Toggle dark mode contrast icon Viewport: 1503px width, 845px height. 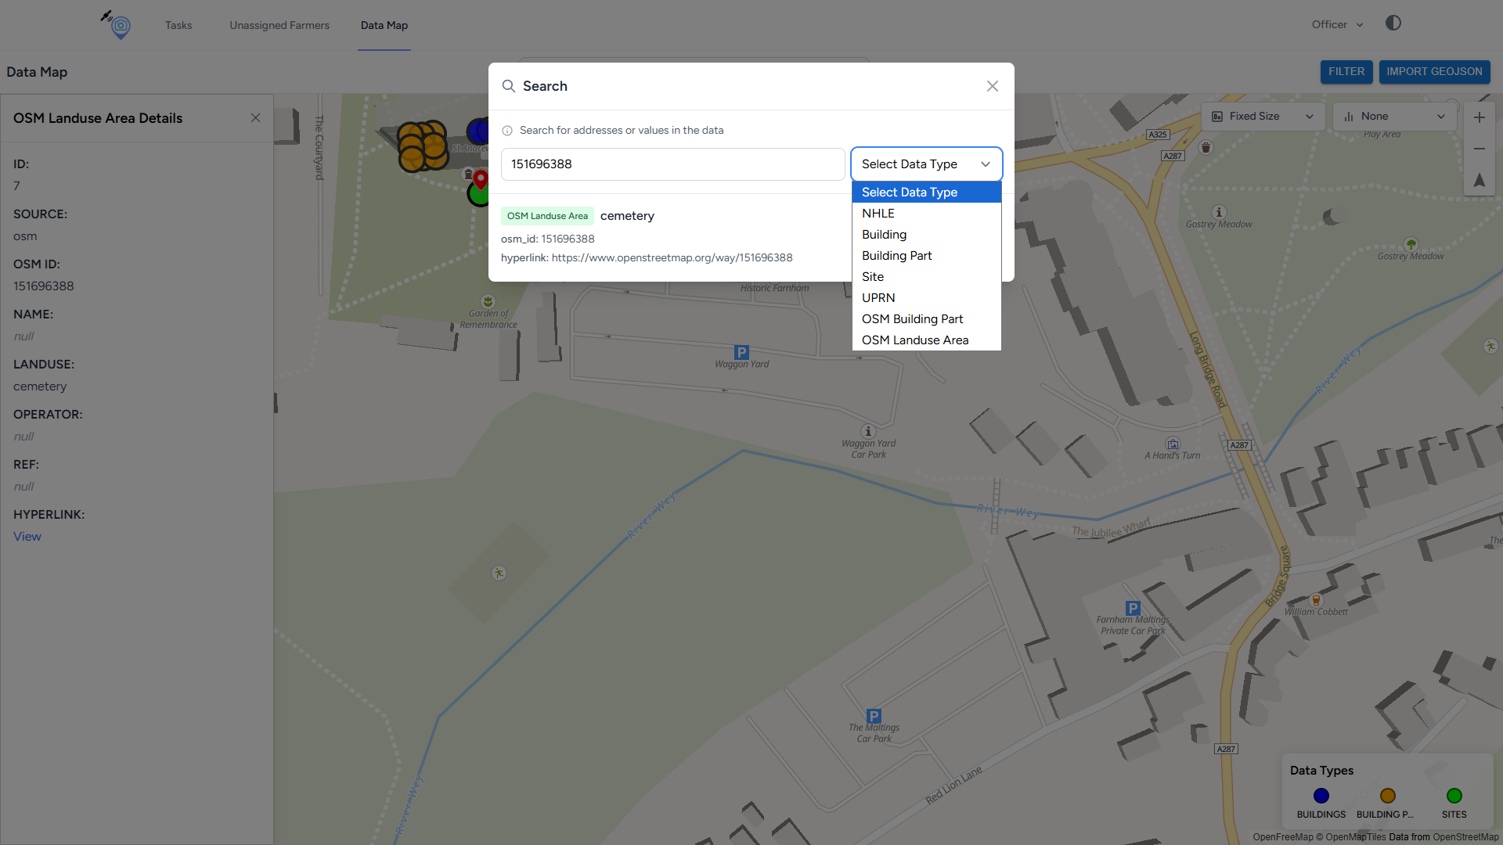click(x=1393, y=23)
